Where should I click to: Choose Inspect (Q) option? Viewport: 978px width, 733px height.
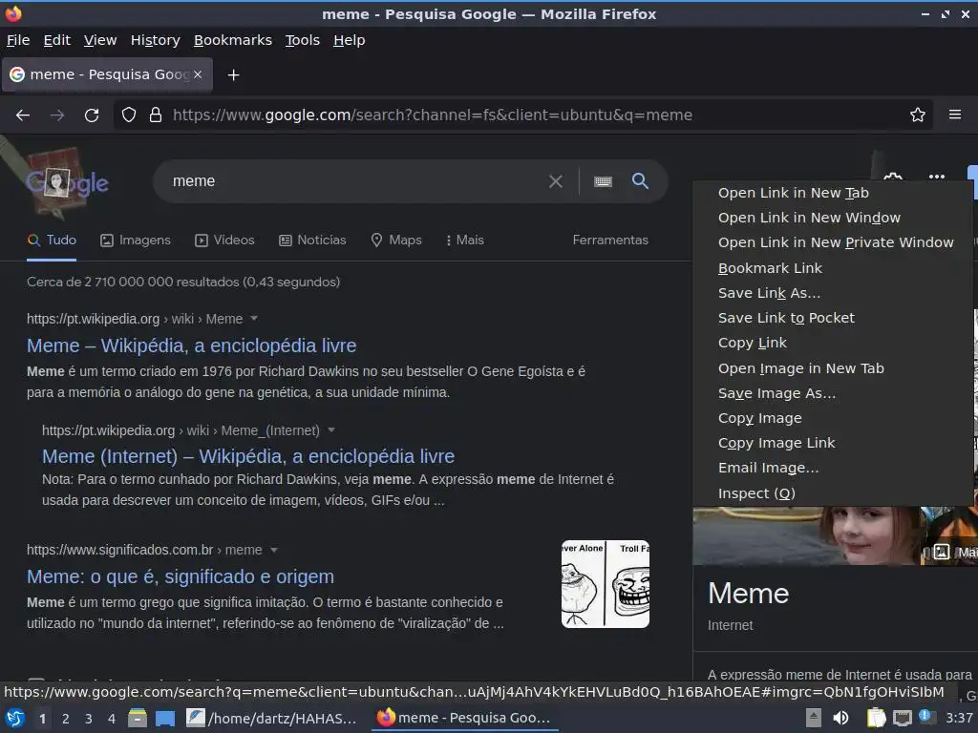click(x=832, y=493)
